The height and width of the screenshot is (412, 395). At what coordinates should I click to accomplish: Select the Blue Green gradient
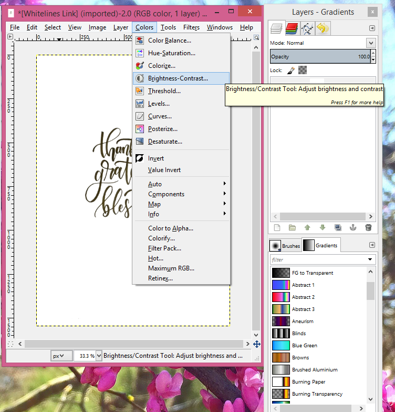304,346
